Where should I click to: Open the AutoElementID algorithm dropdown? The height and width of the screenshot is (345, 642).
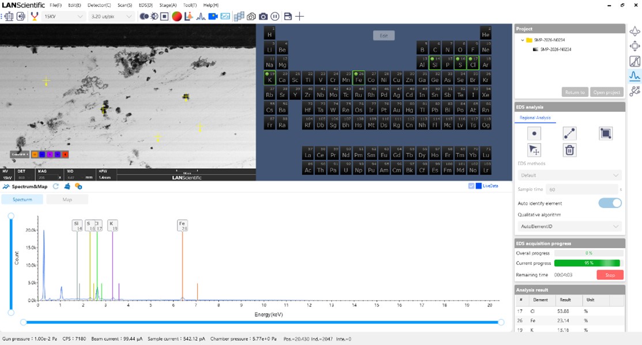click(569, 227)
